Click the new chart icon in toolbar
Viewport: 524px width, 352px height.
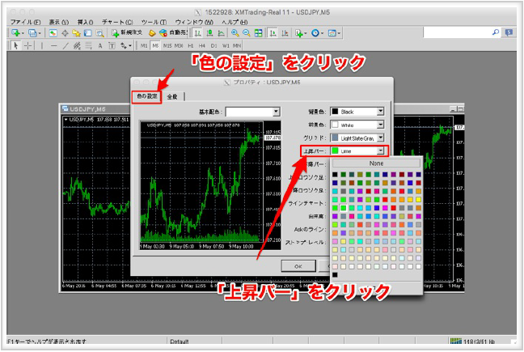click(16, 32)
